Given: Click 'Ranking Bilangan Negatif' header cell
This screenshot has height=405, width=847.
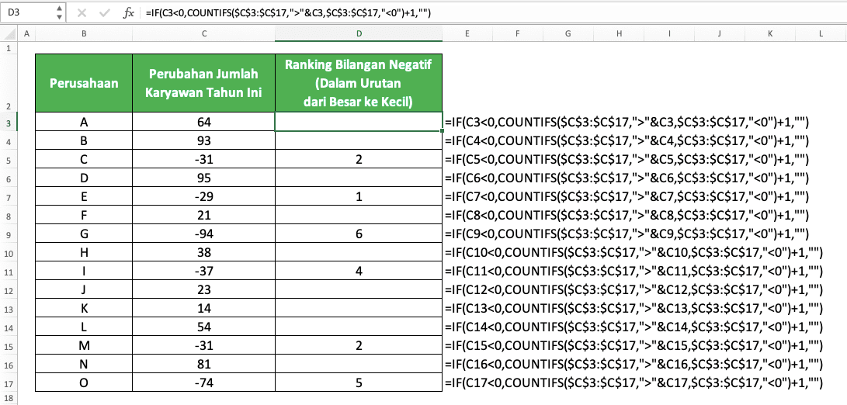Looking at the screenshot, I should (359, 83).
